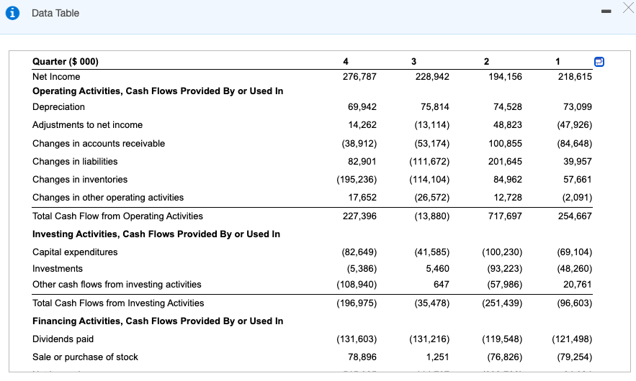636x381 pixels.
Task: Click Changes in accounts receivable label
Action: click(x=99, y=143)
